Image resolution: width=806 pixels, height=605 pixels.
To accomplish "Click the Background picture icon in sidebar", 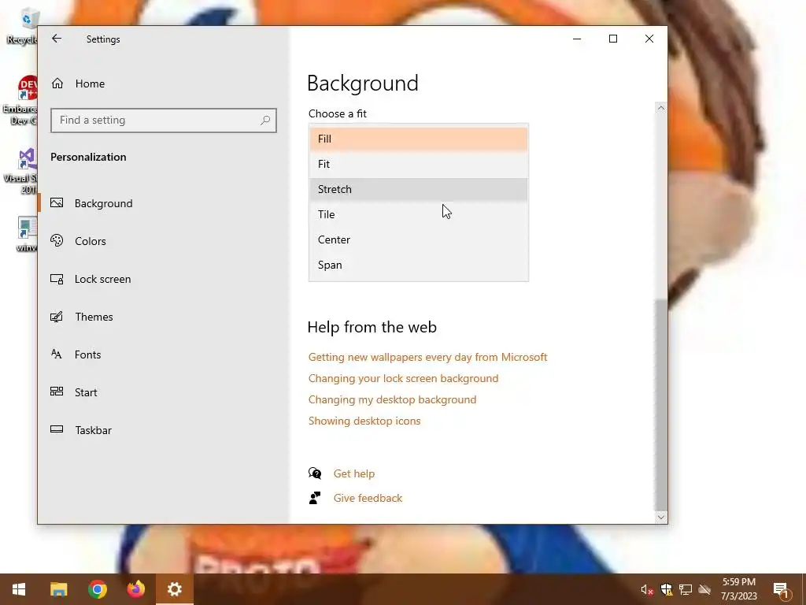I will 57,202.
